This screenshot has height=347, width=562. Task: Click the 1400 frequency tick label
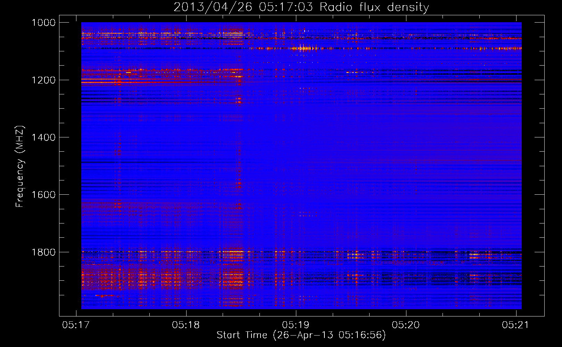point(43,137)
